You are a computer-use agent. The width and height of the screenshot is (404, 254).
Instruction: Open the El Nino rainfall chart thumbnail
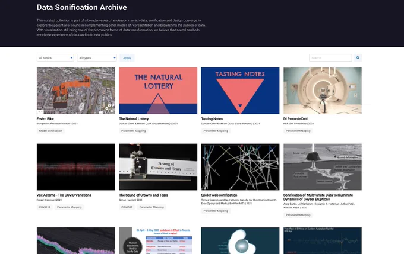[x=323, y=240]
